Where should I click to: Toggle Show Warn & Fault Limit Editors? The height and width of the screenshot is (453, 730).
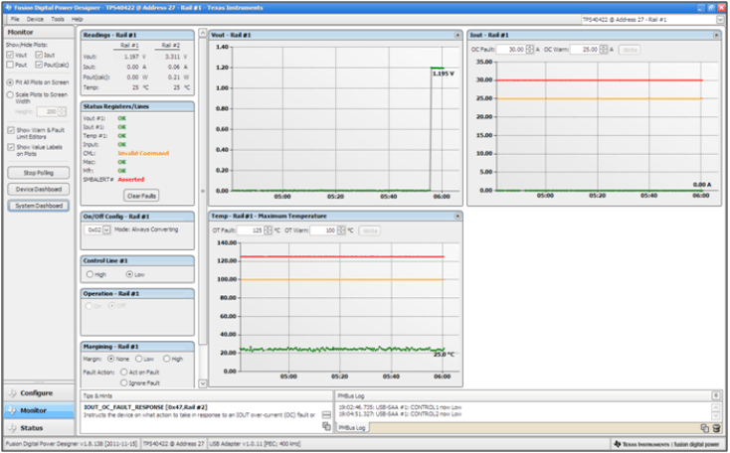[10, 130]
